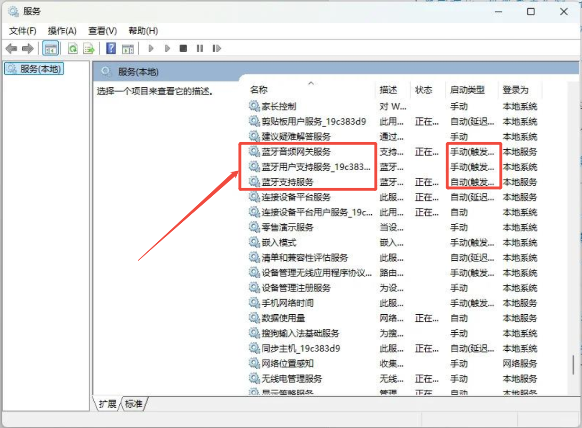
Task: Click the Forward arrow in toolbar
Action: (28, 48)
